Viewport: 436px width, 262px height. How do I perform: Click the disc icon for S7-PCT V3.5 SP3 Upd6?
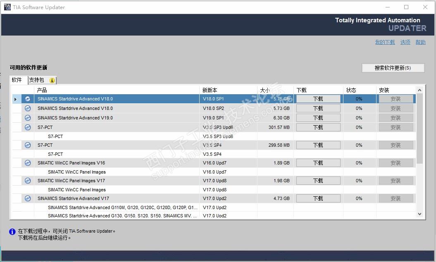tap(28, 127)
